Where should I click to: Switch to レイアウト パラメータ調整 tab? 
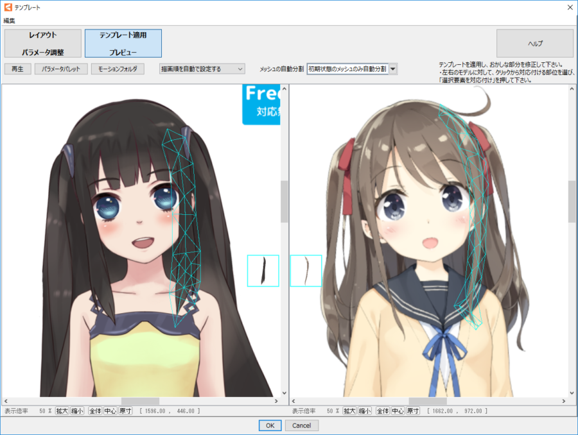[x=43, y=44]
